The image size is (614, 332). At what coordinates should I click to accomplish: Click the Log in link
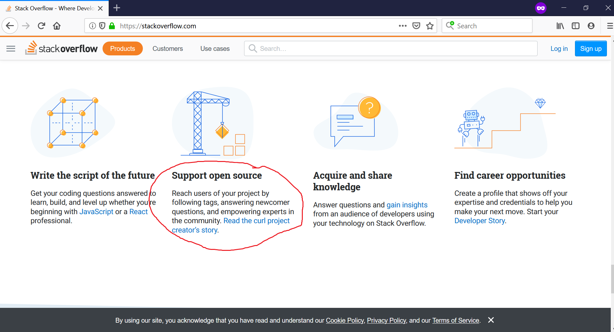tap(559, 49)
